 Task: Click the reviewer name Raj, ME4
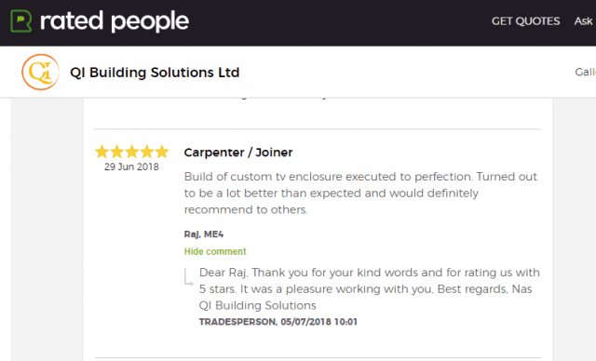(x=204, y=234)
